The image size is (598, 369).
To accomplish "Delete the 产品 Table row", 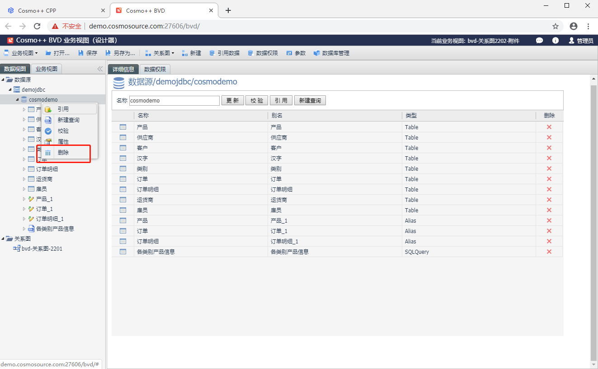I will [x=549, y=127].
